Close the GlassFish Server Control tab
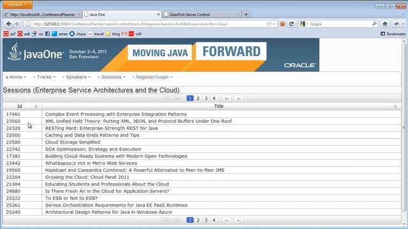This screenshot has height=229, width=408. point(238,14)
